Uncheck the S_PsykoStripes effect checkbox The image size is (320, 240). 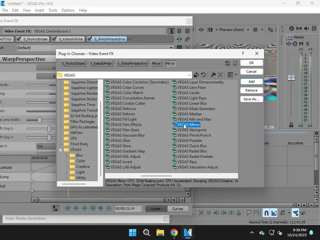click(18, 39)
